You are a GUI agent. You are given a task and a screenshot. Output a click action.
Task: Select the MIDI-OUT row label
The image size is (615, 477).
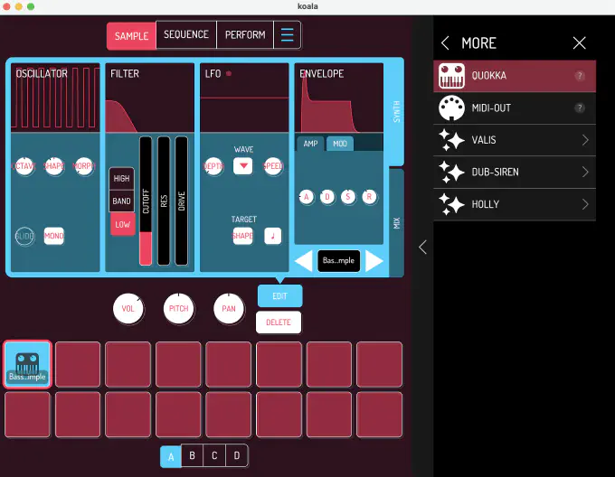(491, 108)
